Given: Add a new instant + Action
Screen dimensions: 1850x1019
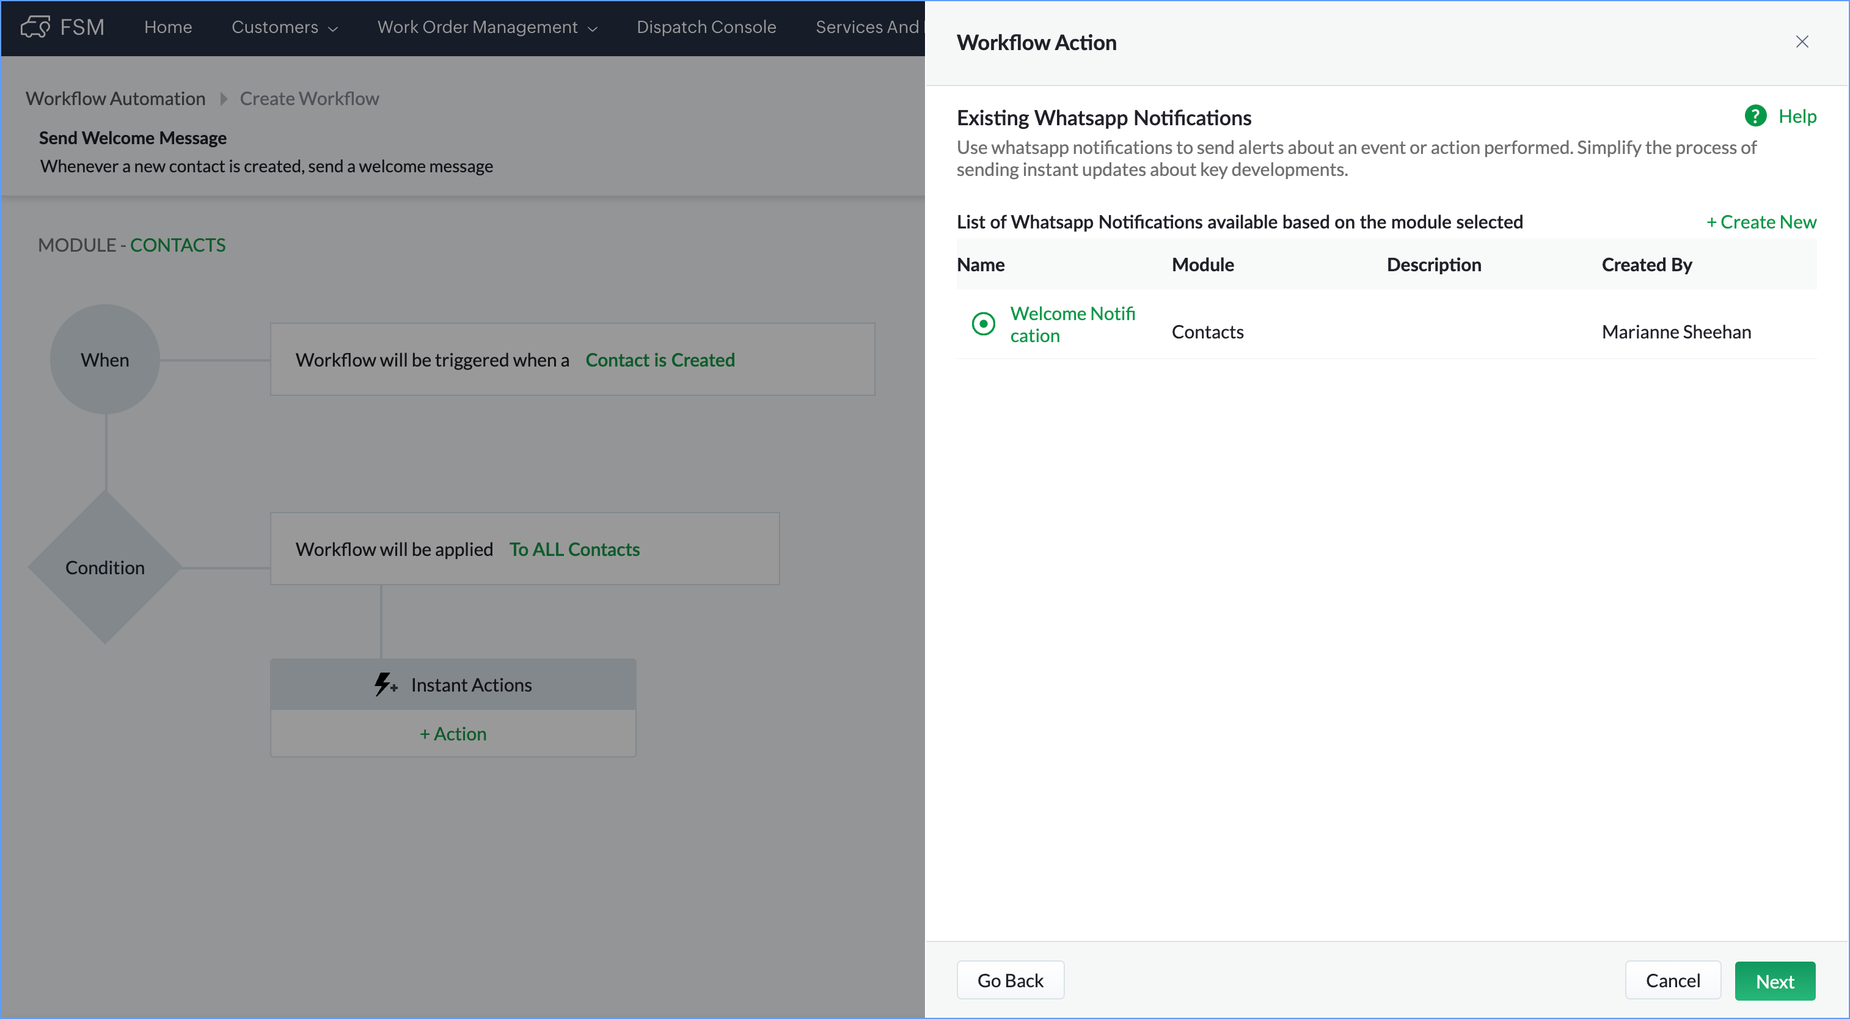Looking at the screenshot, I should [453, 733].
